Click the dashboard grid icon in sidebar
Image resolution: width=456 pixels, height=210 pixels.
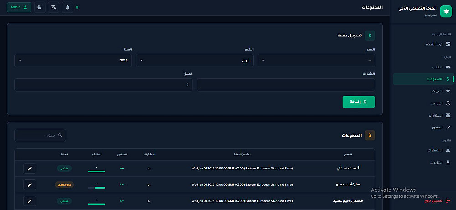click(x=448, y=44)
